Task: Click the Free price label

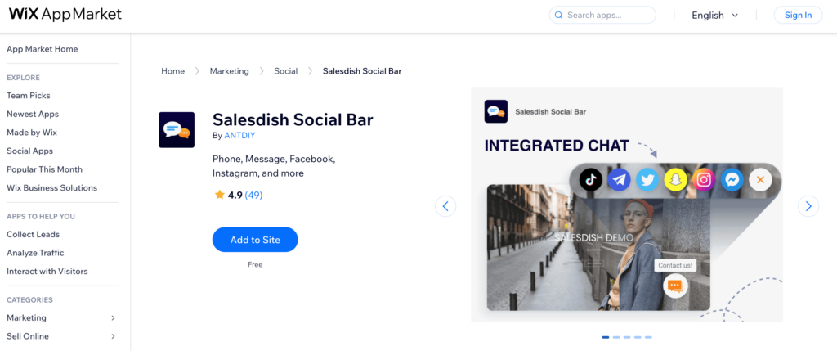Action: [x=255, y=264]
